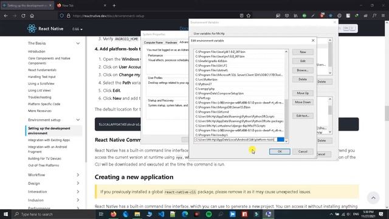Open the version 0.66 dropdown
389x219 pixels.
(x=77, y=29)
